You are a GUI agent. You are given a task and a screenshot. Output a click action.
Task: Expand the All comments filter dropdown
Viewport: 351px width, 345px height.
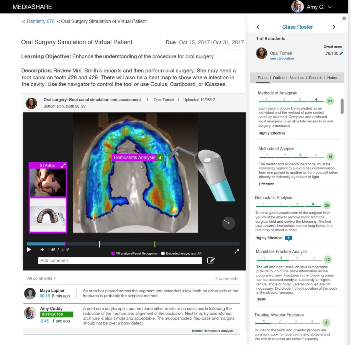tap(42, 278)
